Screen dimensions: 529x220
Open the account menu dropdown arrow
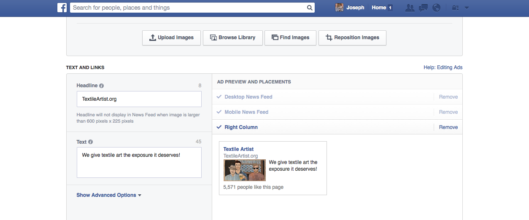pyautogui.click(x=467, y=8)
